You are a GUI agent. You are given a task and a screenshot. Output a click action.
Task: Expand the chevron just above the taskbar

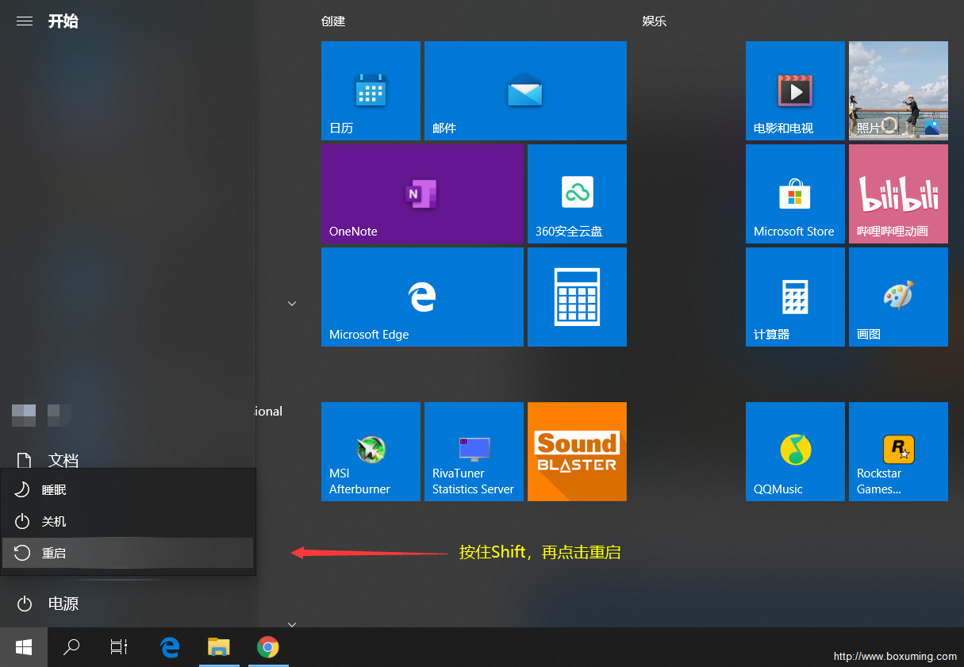(292, 624)
